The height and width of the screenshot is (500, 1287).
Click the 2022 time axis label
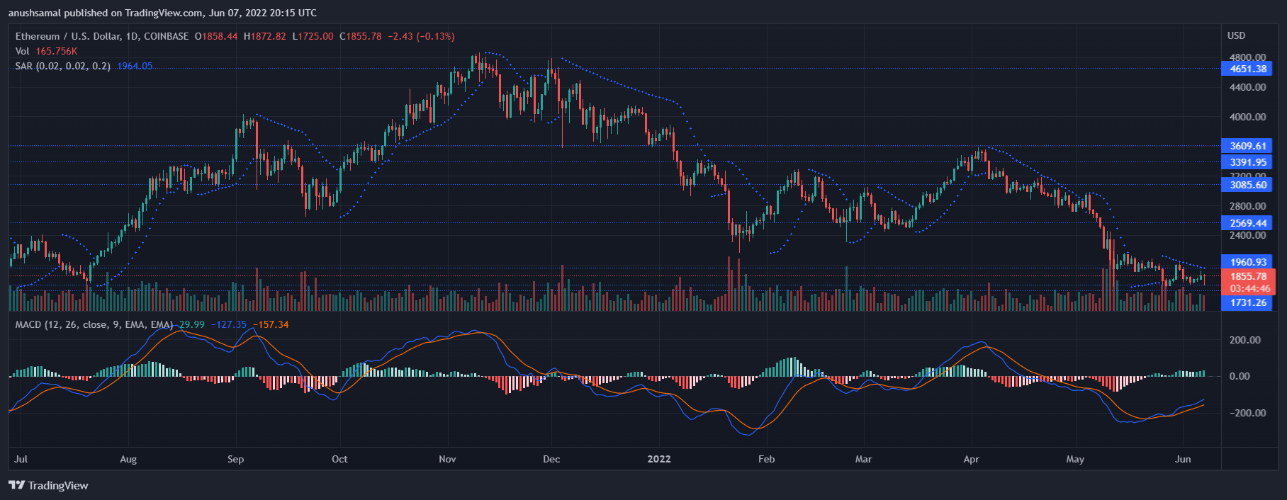659,459
